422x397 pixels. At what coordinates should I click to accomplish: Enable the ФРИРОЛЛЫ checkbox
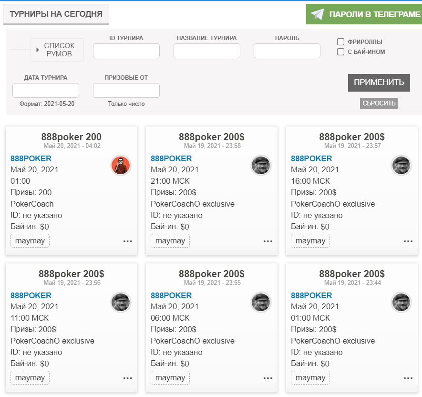[341, 42]
